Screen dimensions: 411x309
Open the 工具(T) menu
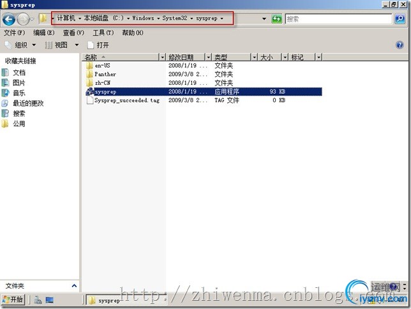click(x=103, y=33)
